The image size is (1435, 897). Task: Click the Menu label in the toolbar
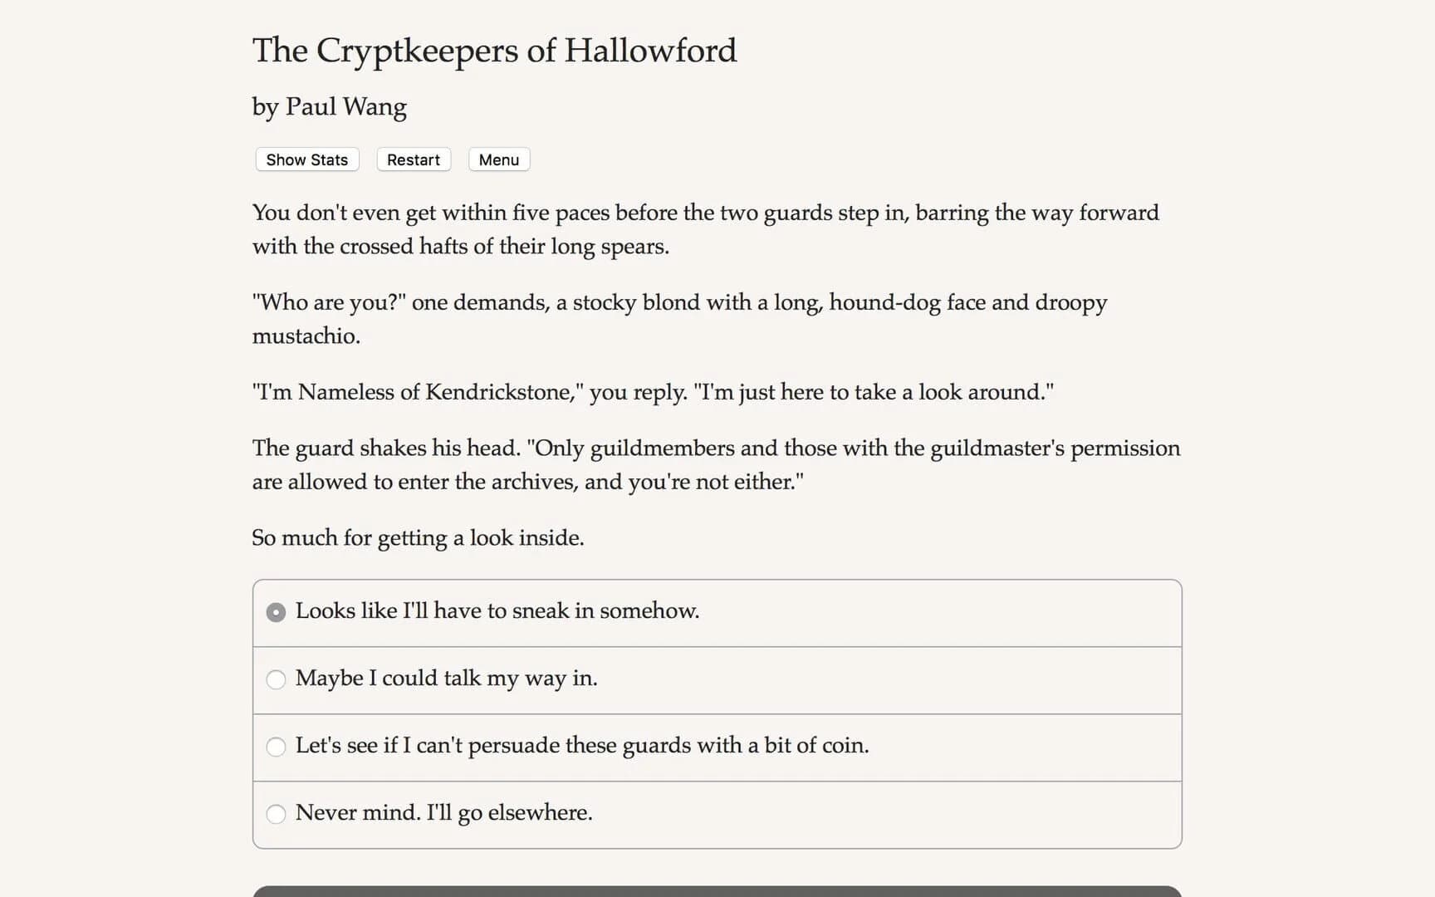[x=498, y=159]
